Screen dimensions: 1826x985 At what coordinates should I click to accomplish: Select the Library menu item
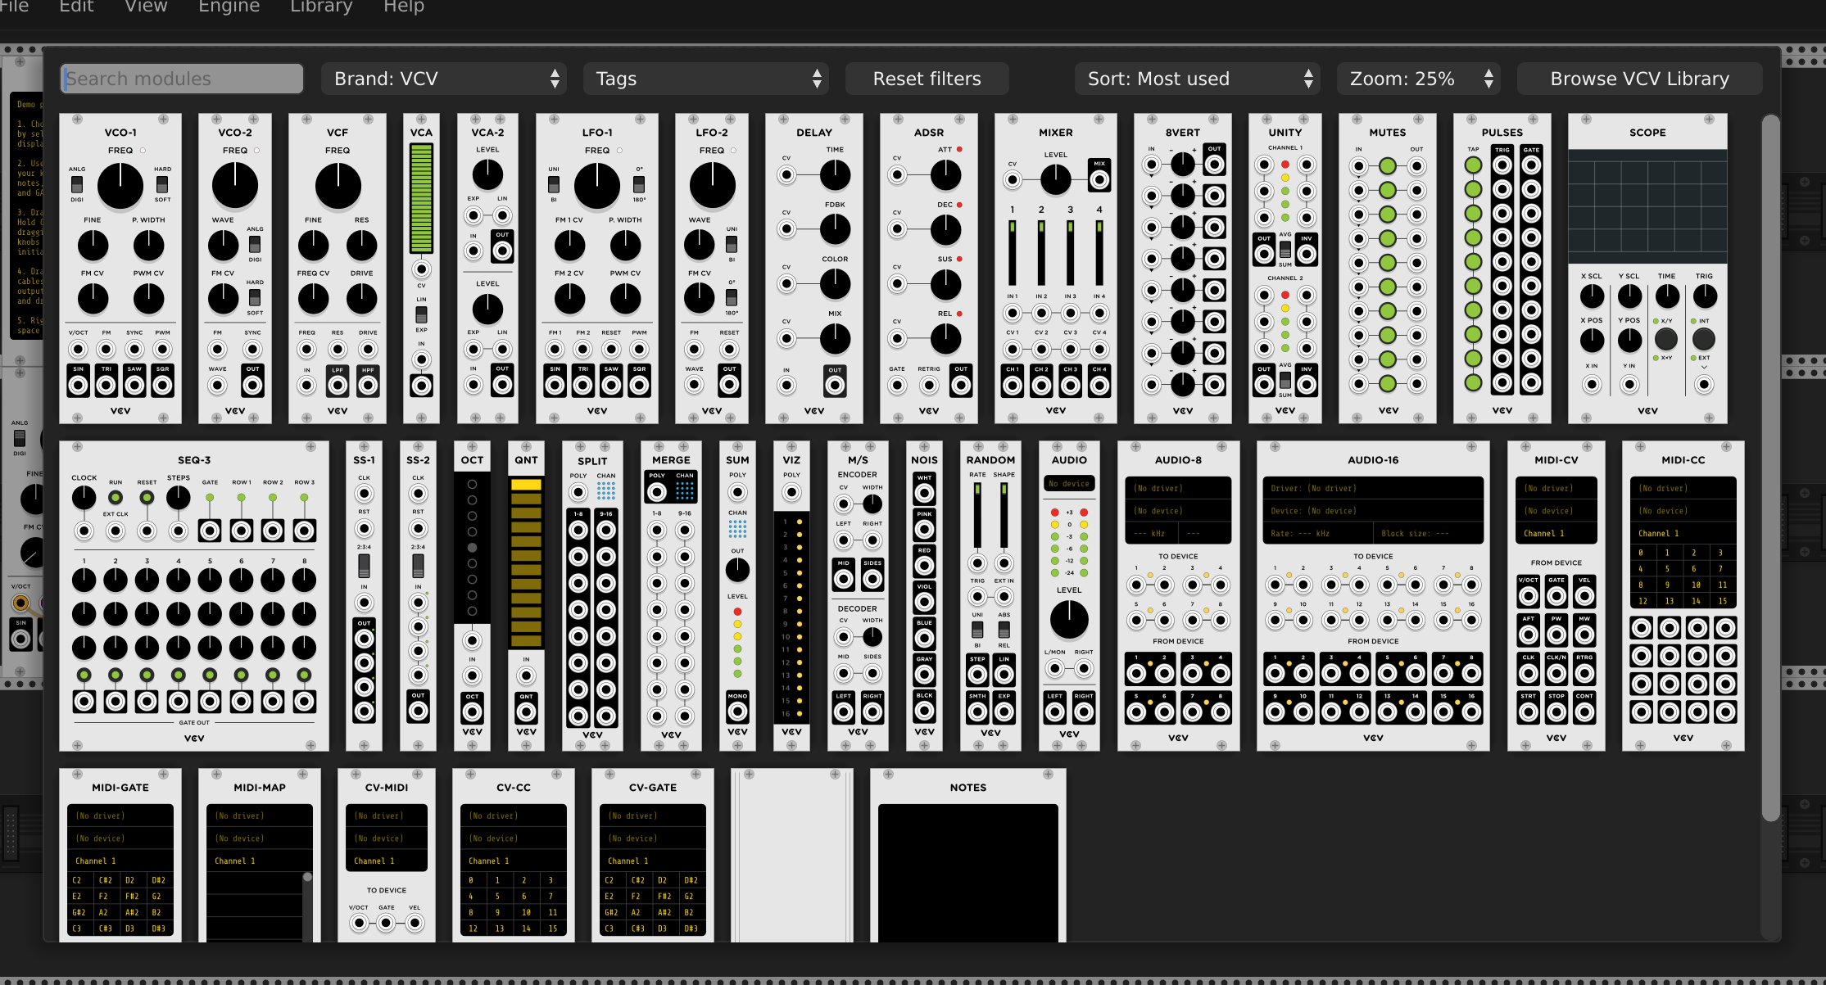[321, 7]
